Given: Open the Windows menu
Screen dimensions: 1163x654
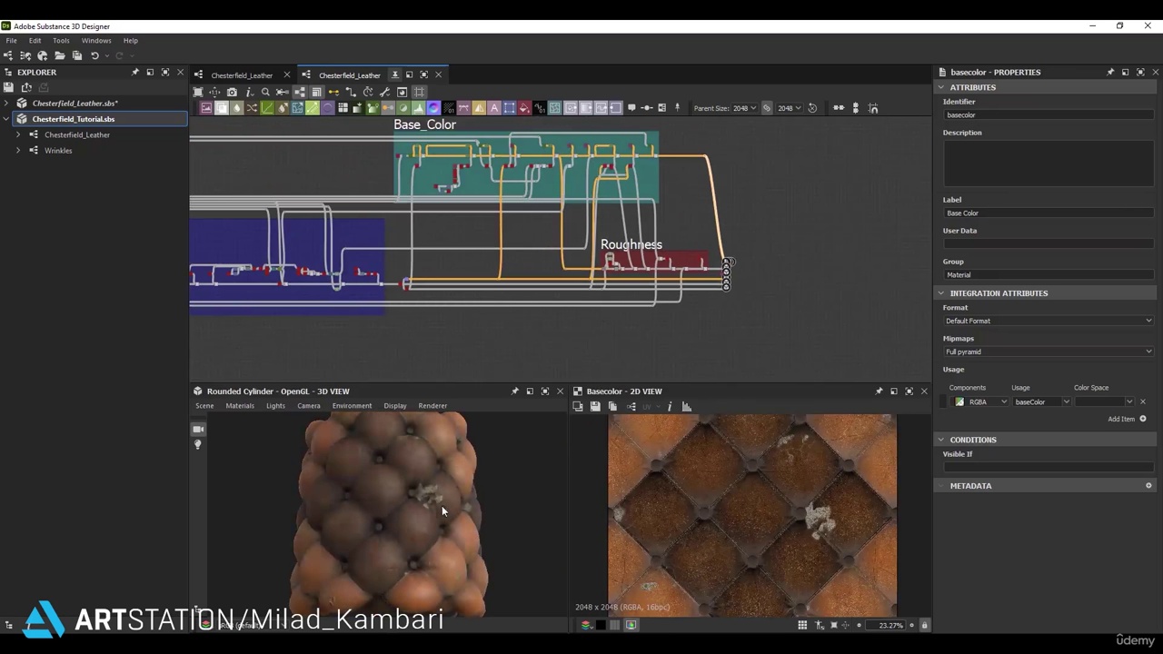Looking at the screenshot, I should tap(96, 40).
